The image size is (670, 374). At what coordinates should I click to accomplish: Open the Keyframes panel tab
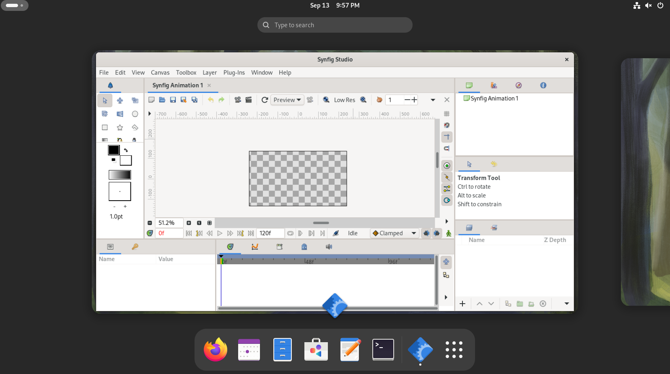pyautogui.click(x=135, y=247)
